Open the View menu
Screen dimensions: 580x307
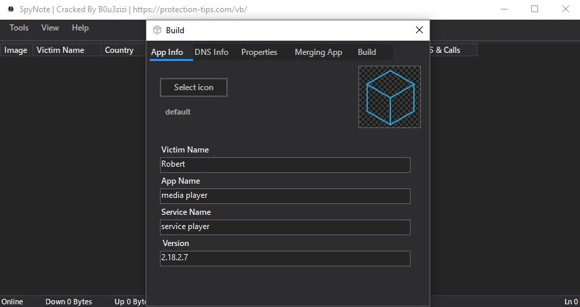[x=50, y=28]
